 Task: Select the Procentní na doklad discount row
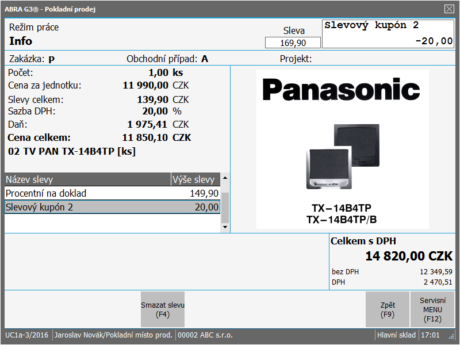[112, 193]
